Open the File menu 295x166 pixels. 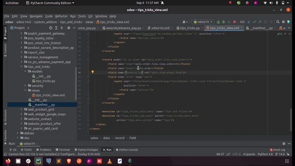6,16
